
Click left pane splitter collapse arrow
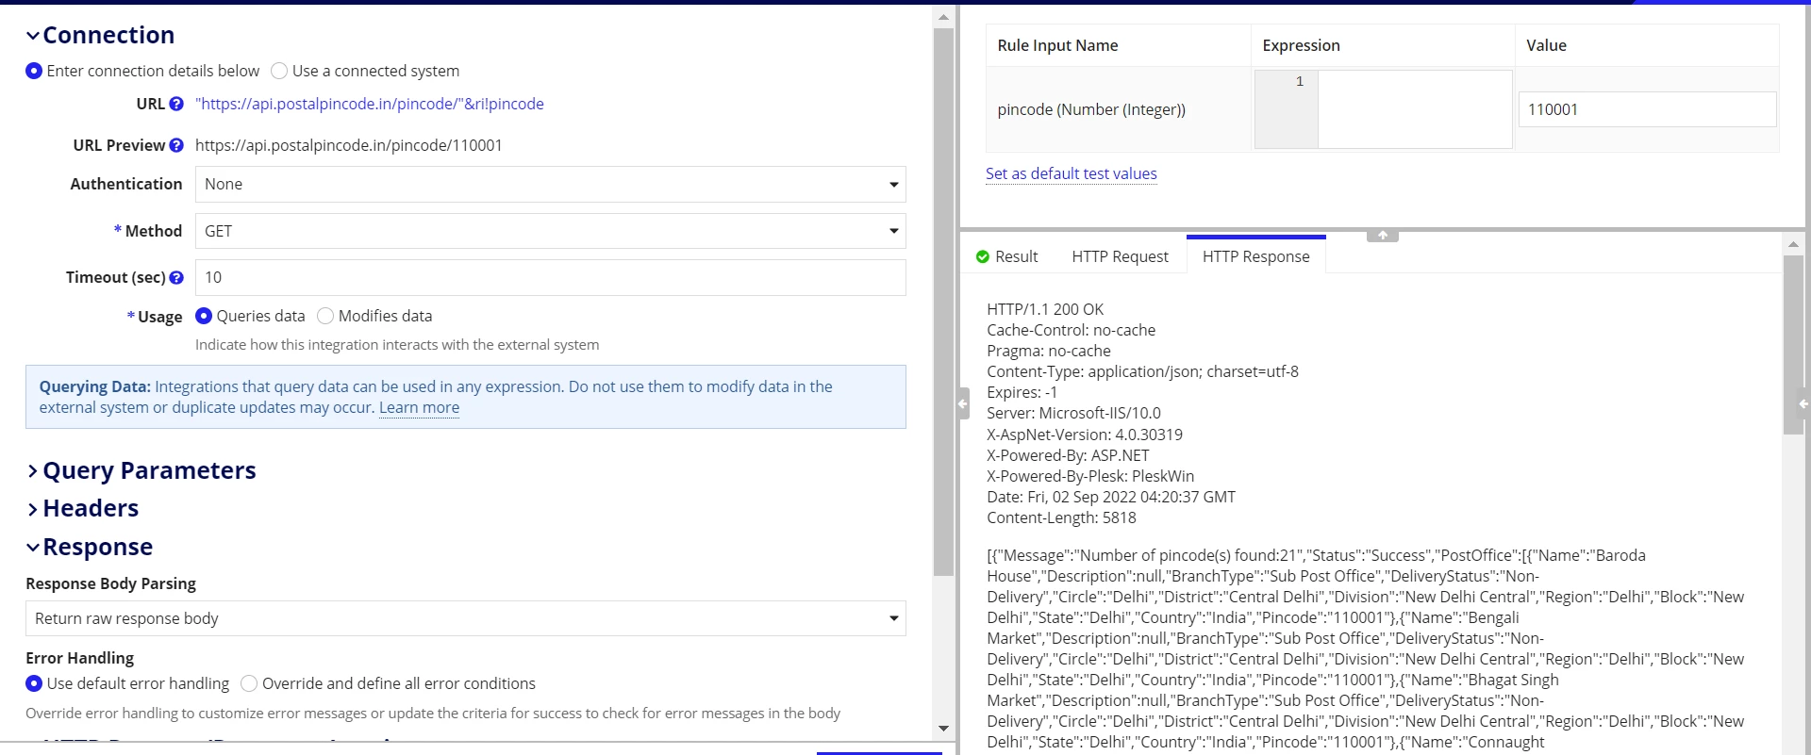click(x=963, y=403)
